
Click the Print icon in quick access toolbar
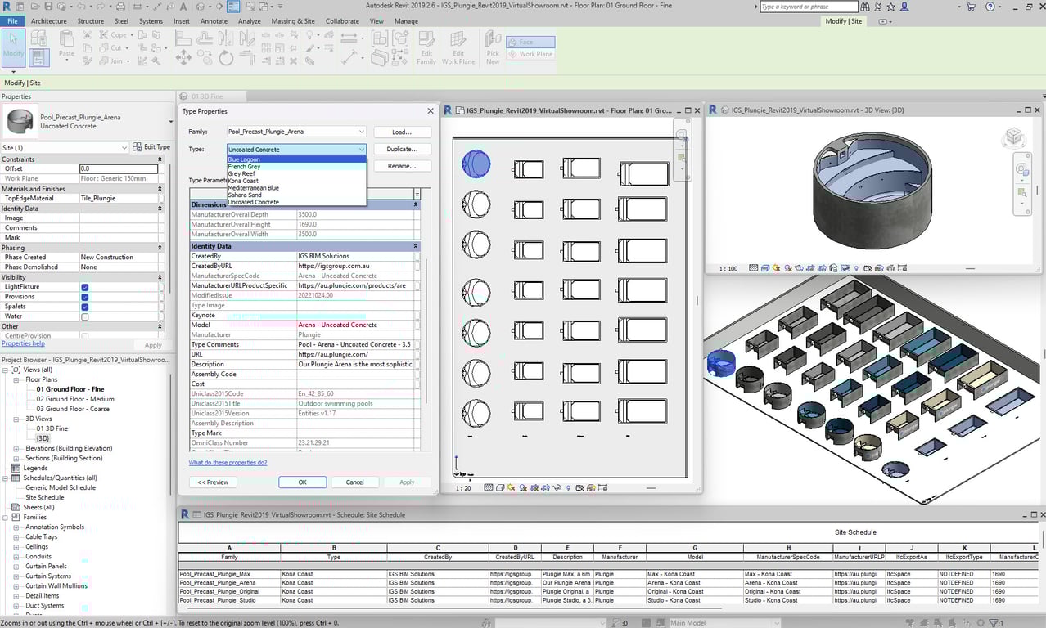tap(120, 7)
